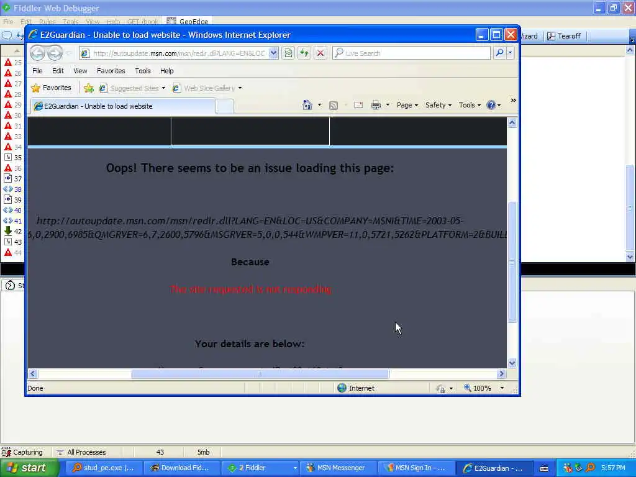Switch to MSN Messenger taskbar item
The image size is (636, 477).
[x=339, y=468]
